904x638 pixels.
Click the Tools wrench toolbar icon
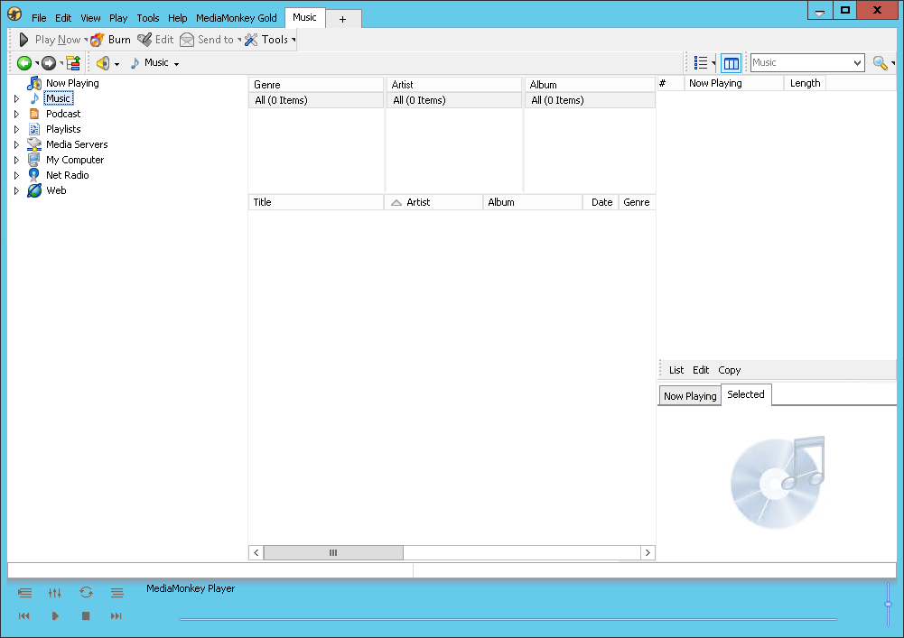251,40
